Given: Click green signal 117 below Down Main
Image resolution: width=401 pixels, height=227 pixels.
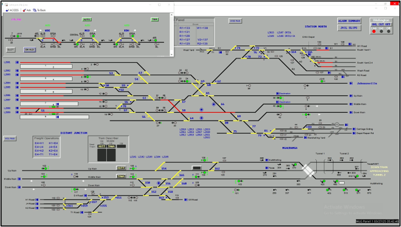Looking at the screenshot, I should coord(75,190).
